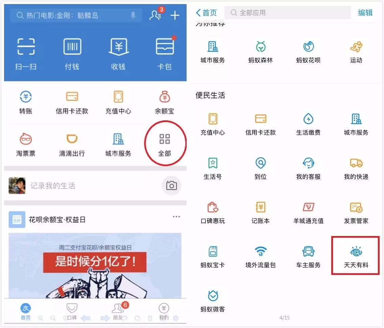Switch to 我的 profile tab
Screen dimensions: 384x328
(x=164, y=311)
